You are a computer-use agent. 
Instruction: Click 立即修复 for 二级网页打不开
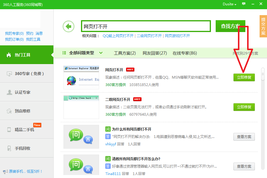click(x=244, y=107)
